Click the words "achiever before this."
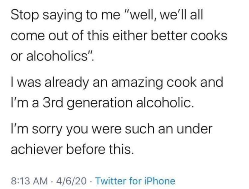Viewport: 249px width, 189px height. click(x=72, y=149)
